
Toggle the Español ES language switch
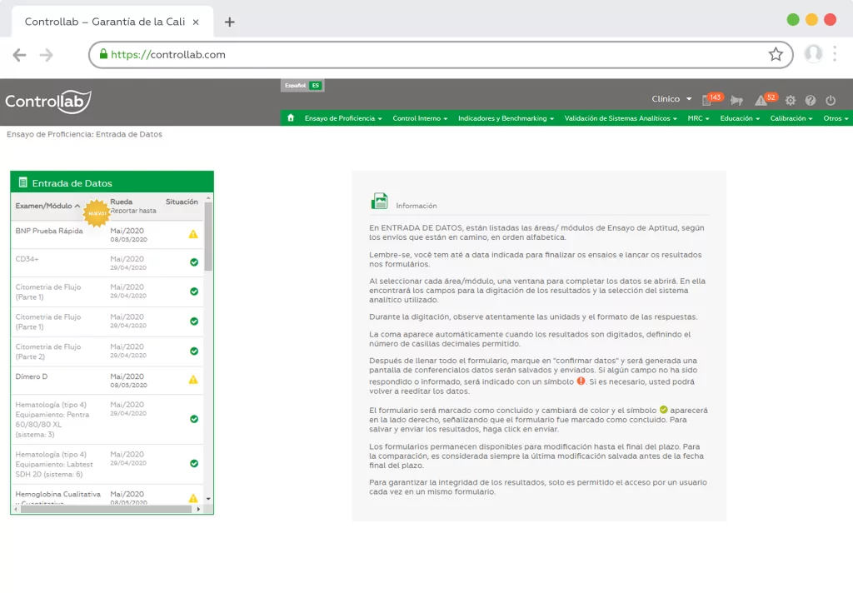pos(302,85)
